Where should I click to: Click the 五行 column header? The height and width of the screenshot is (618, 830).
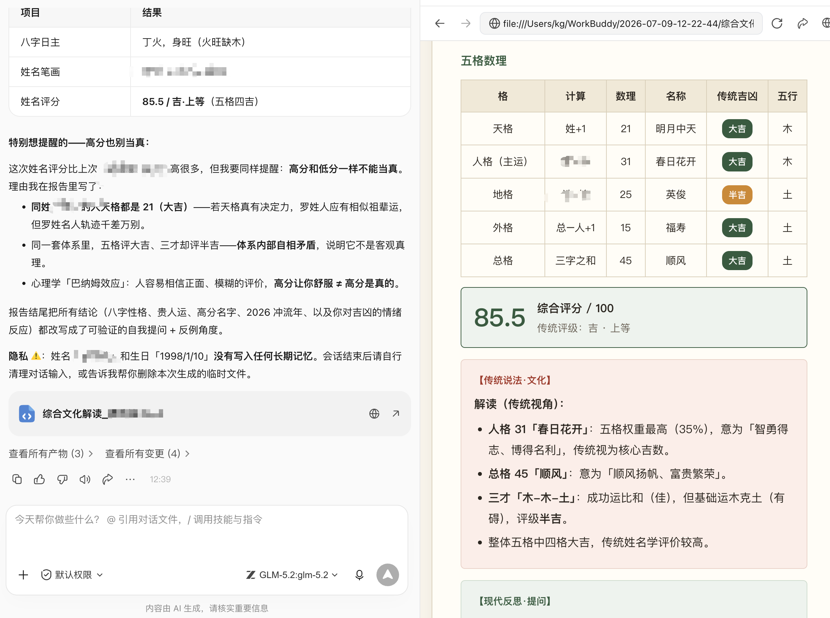[x=787, y=96]
